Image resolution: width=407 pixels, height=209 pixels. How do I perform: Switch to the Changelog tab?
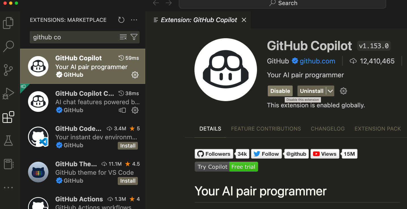click(327, 129)
